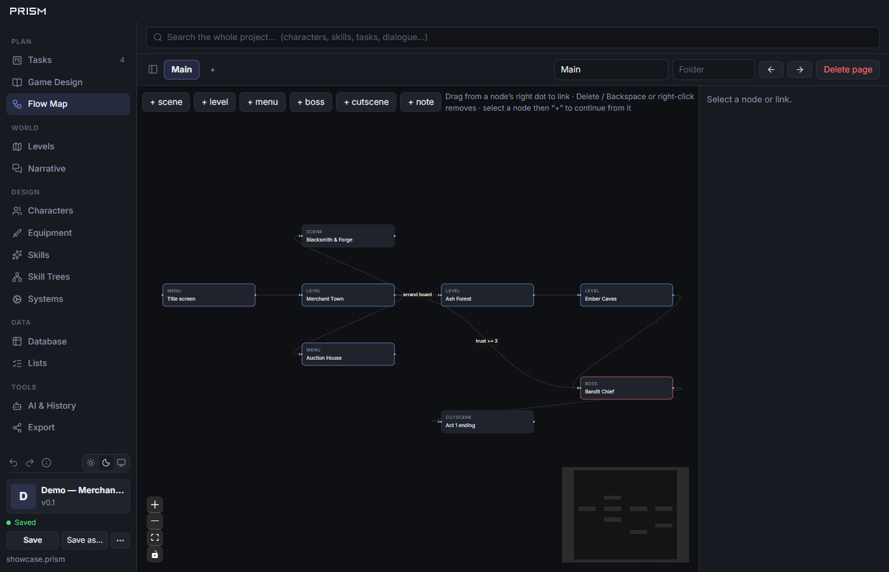Select the Merchant Town node
The width and height of the screenshot is (889, 572).
pos(348,295)
